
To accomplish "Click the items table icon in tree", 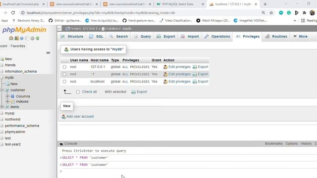I will tap(7, 107).
